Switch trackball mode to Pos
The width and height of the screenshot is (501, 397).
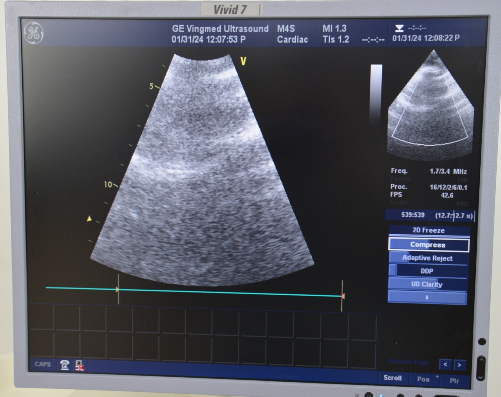(423, 379)
